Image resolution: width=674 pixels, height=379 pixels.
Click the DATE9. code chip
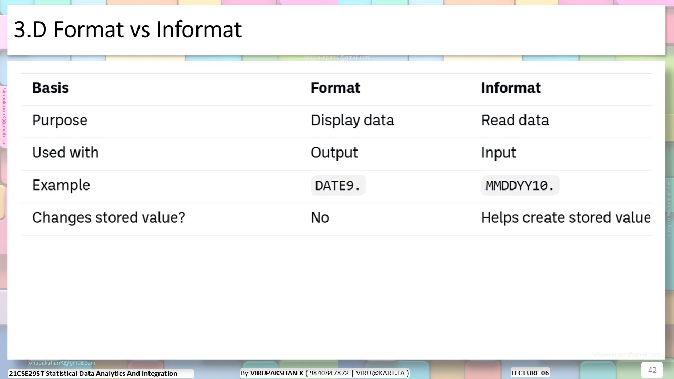click(338, 186)
